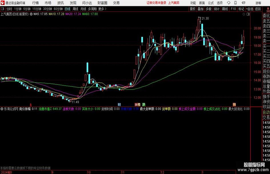Open the 行情 menu

coord(35,3)
